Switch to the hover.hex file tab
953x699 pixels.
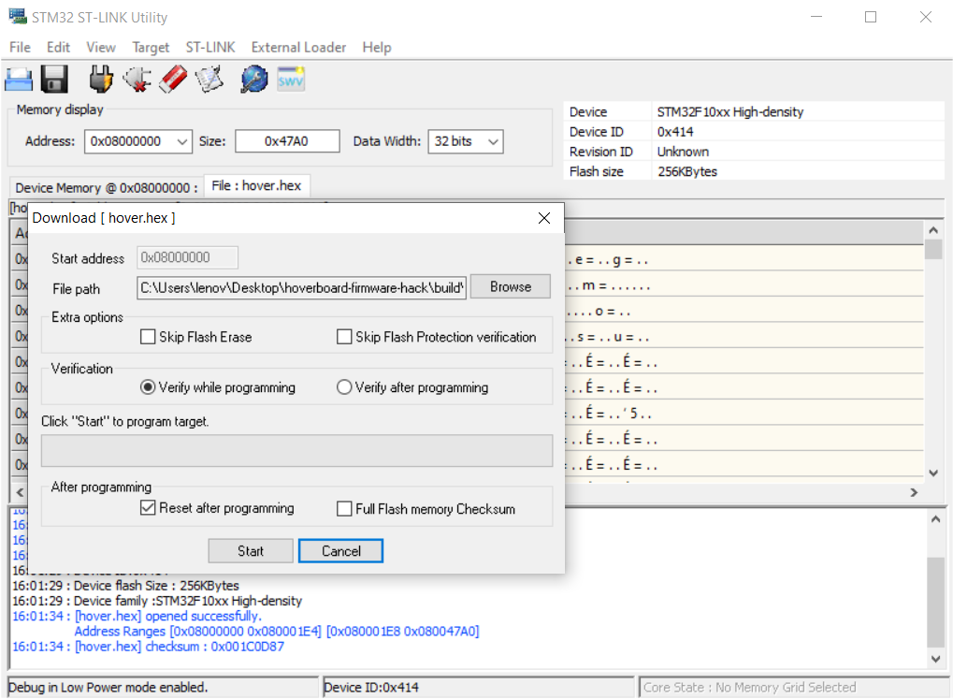coord(256,185)
